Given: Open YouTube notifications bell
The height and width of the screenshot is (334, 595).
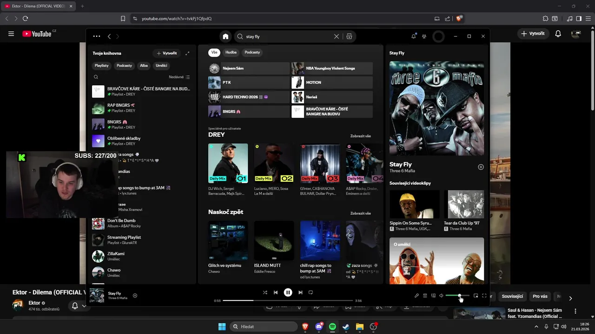Looking at the screenshot, I should [558, 33].
